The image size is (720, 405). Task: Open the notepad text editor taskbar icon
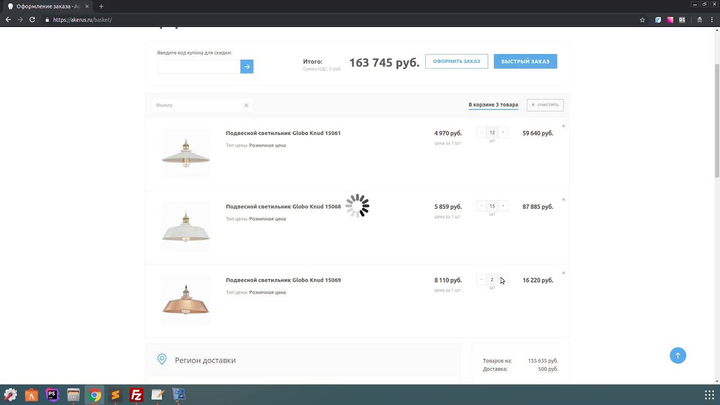157,395
